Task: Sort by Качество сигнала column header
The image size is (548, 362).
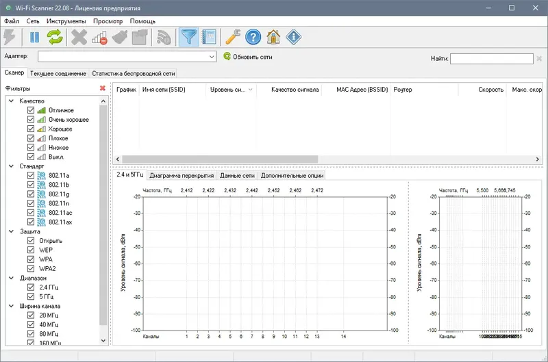Action: point(289,90)
